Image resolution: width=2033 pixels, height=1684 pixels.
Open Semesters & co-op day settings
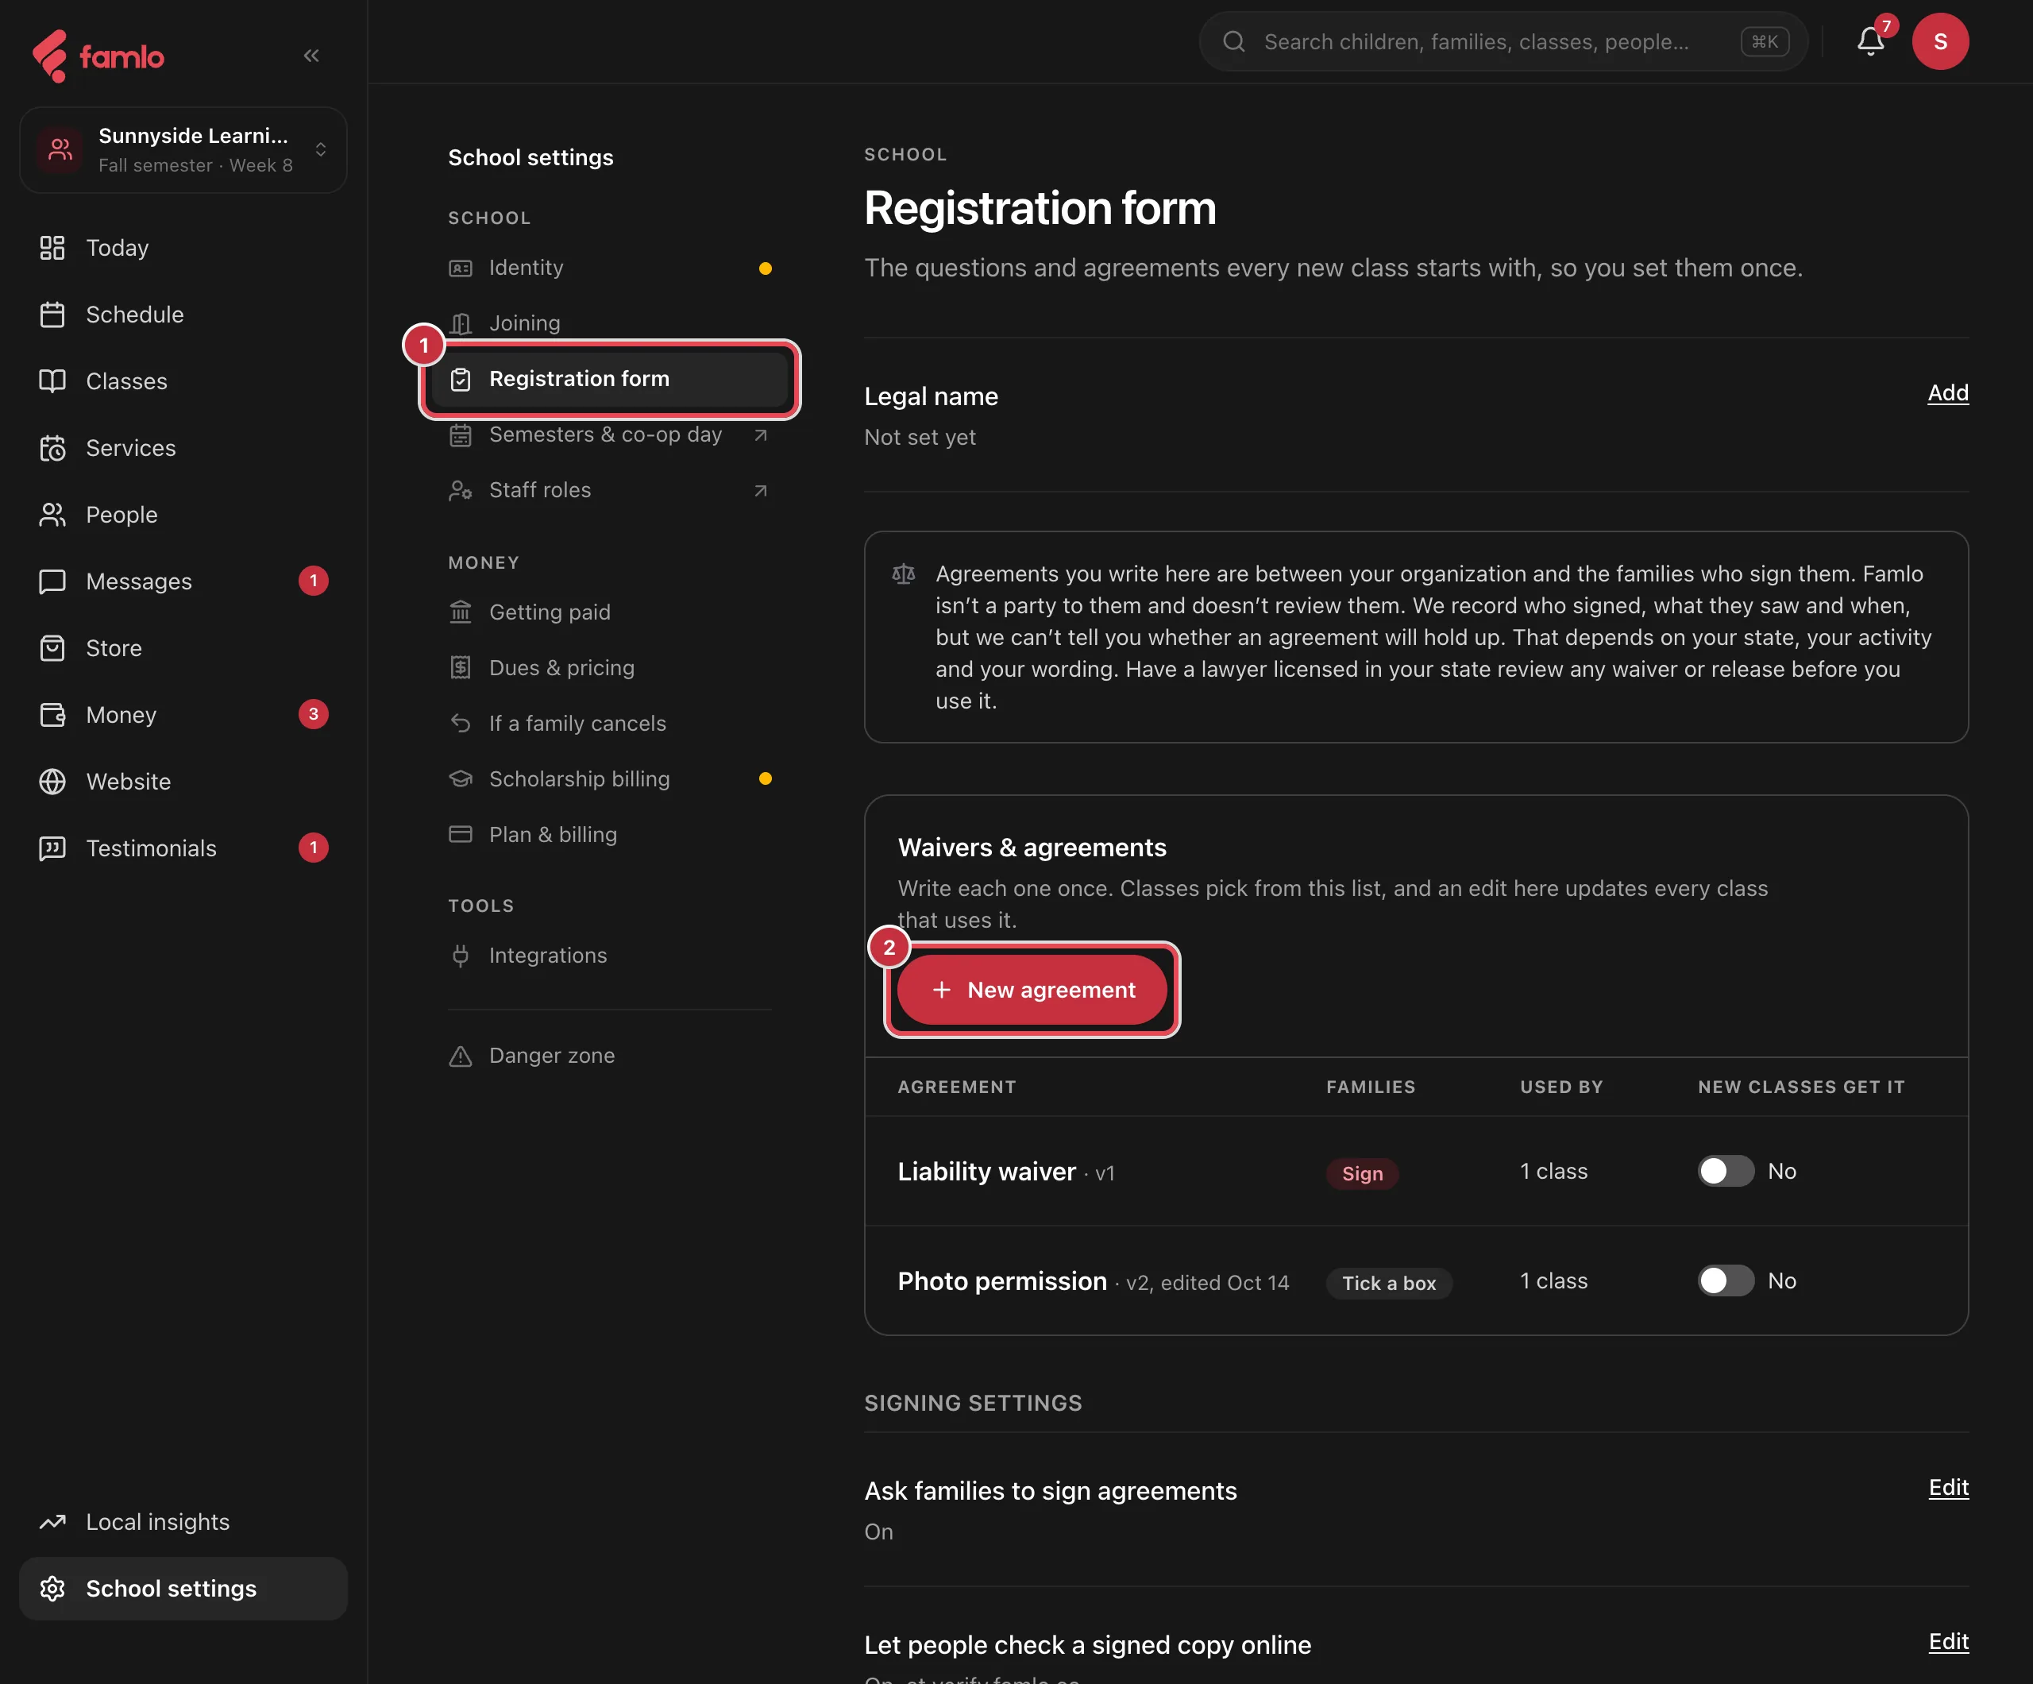coord(610,435)
